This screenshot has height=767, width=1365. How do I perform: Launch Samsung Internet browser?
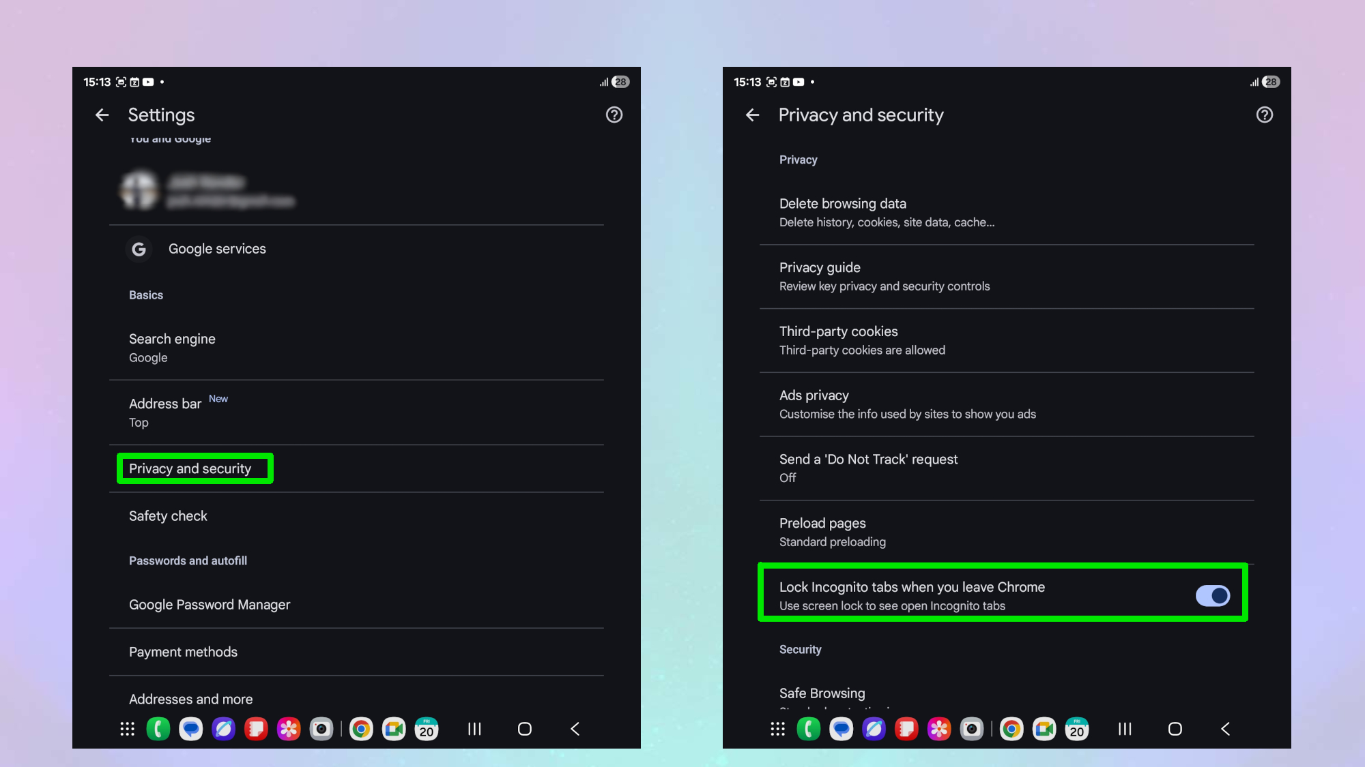224,729
